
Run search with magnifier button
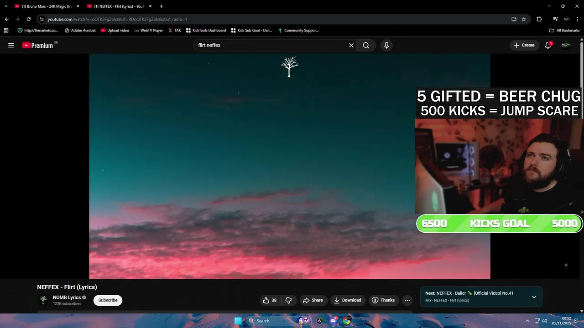click(x=366, y=45)
